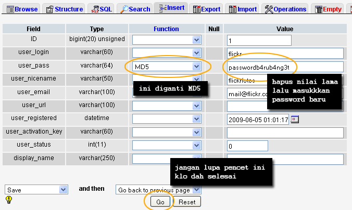Click the Function column header link
This screenshot has width=352, height=210.
click(x=166, y=29)
